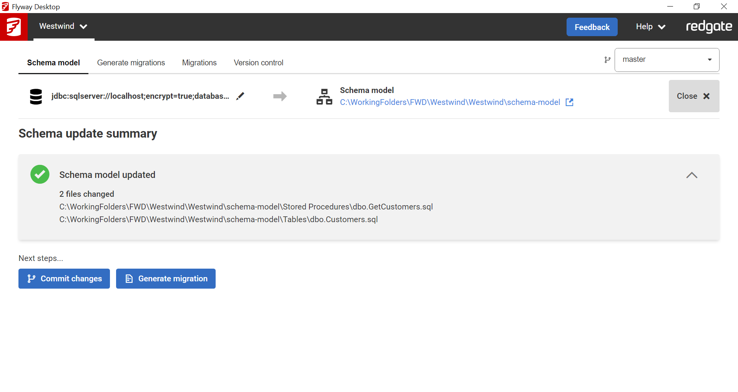Open the Migrations tab
Viewport: 738px width, 392px height.
[x=199, y=63]
